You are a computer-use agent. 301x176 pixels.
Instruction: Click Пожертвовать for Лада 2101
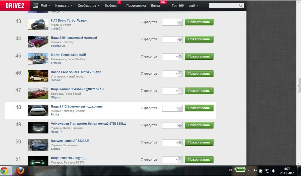click(199, 39)
